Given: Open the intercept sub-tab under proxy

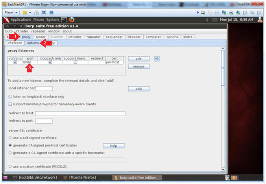Looking at the screenshot, I should pyautogui.click(x=15, y=43).
